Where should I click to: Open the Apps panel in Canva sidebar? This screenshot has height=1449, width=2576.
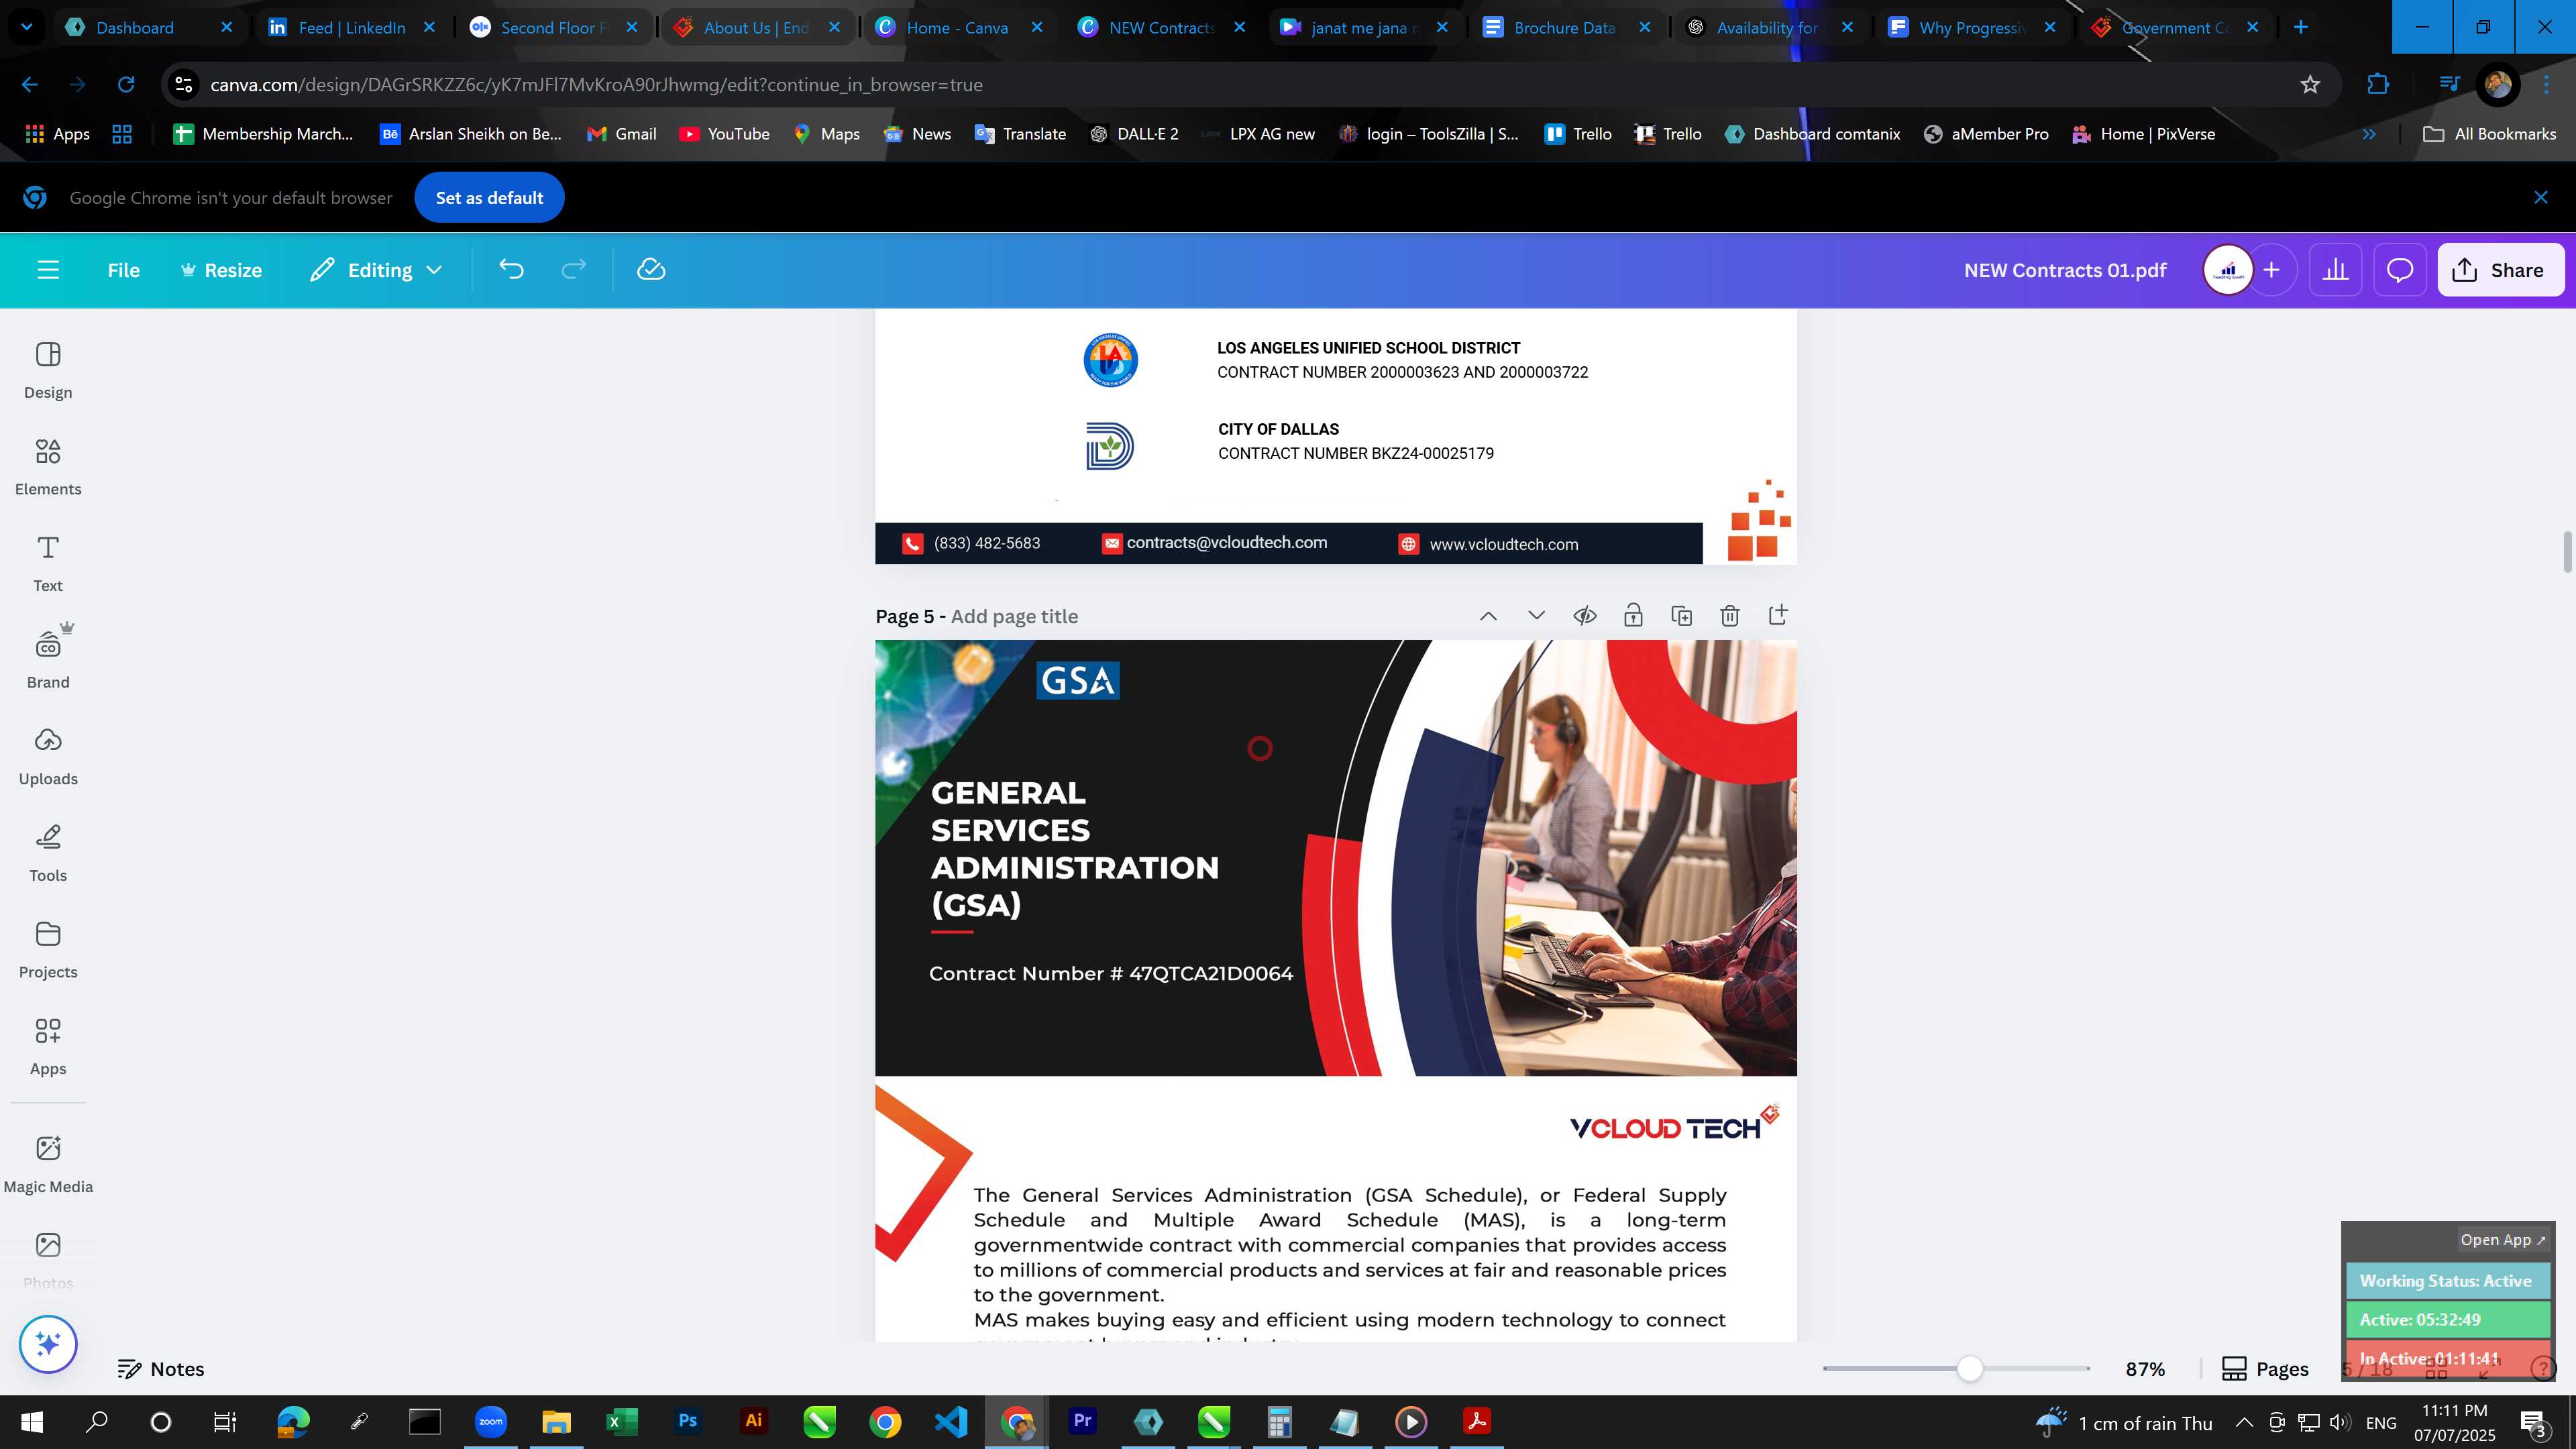click(48, 1047)
